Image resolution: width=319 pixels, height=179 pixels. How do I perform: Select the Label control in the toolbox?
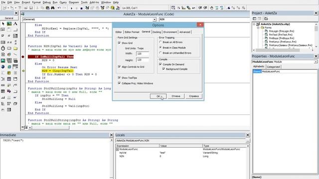click(15, 24)
